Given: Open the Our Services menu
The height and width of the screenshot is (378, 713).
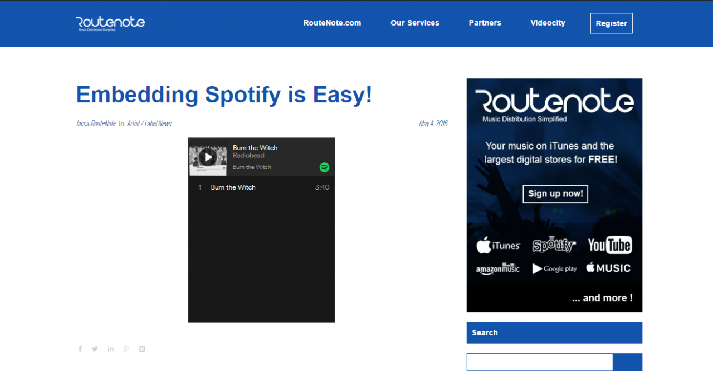Looking at the screenshot, I should 414,23.
